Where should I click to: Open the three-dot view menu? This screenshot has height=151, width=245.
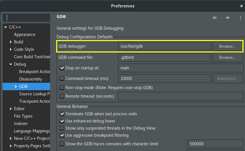click(240, 18)
